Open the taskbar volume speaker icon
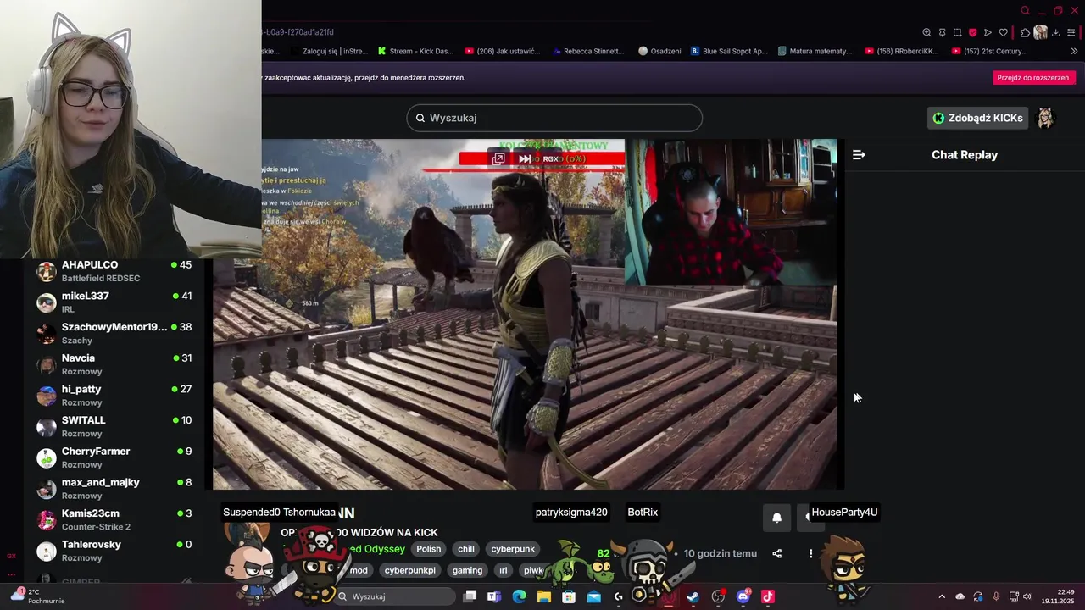Image resolution: width=1085 pixels, height=610 pixels. pyautogui.click(x=1027, y=596)
